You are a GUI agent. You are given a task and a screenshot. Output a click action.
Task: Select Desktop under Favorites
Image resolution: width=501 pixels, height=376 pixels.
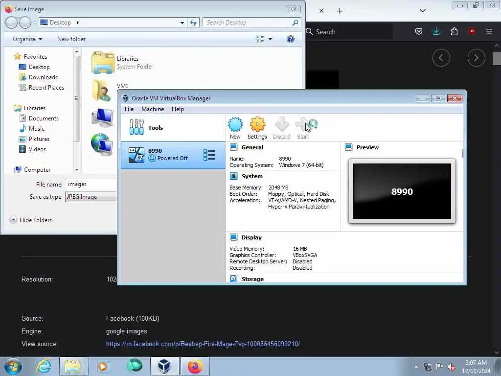point(35,67)
